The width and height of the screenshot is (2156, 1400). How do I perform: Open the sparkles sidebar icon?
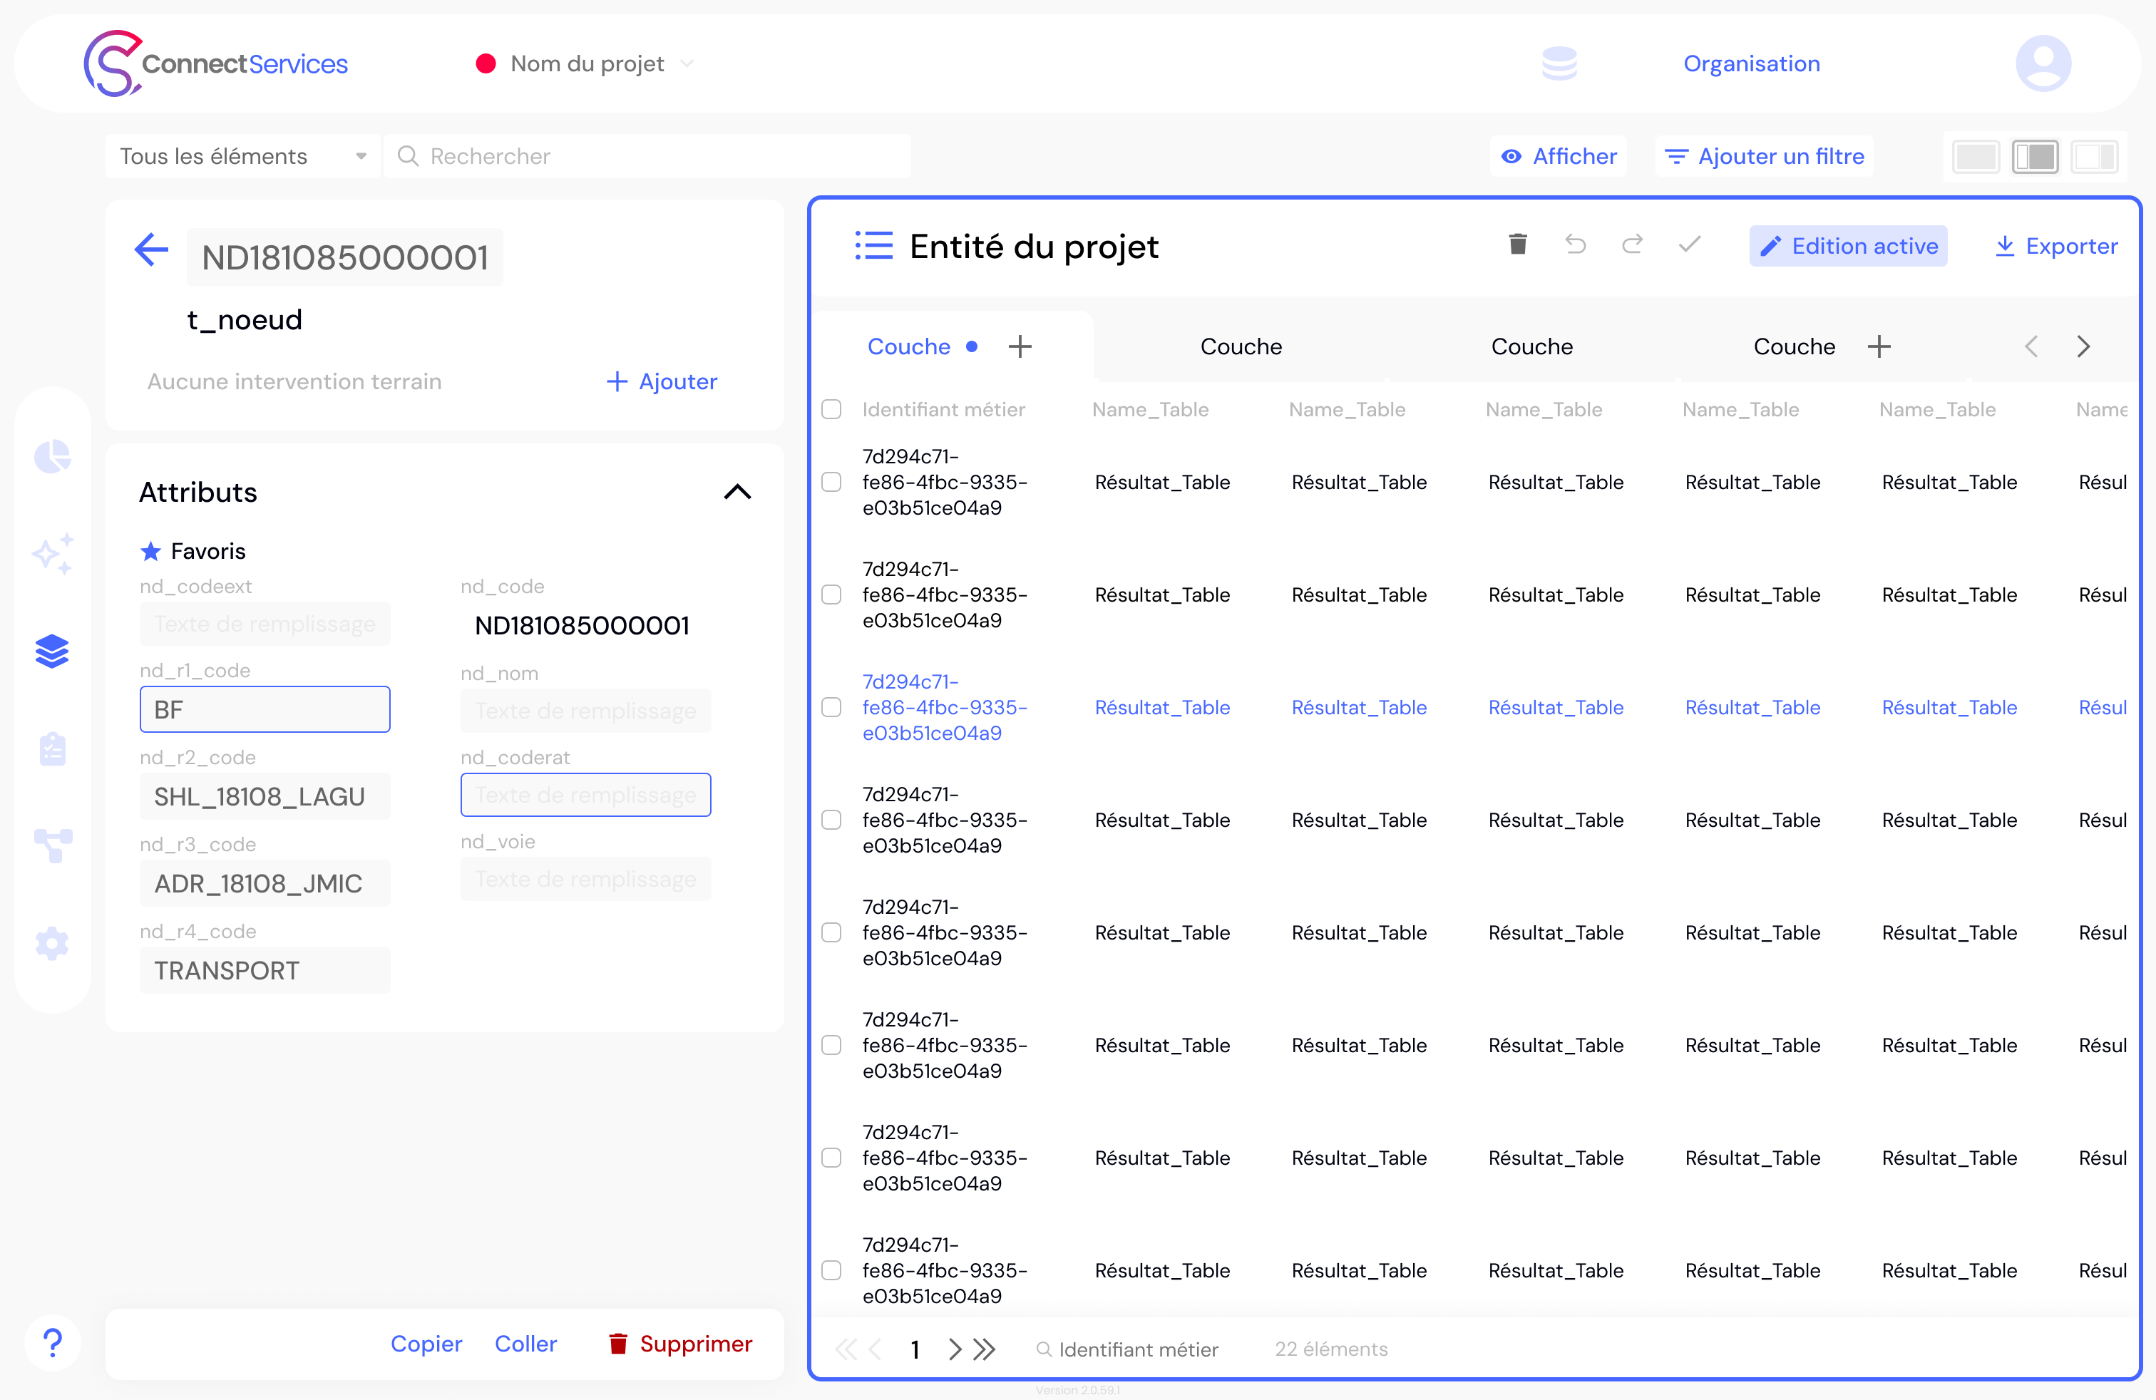click(x=53, y=552)
